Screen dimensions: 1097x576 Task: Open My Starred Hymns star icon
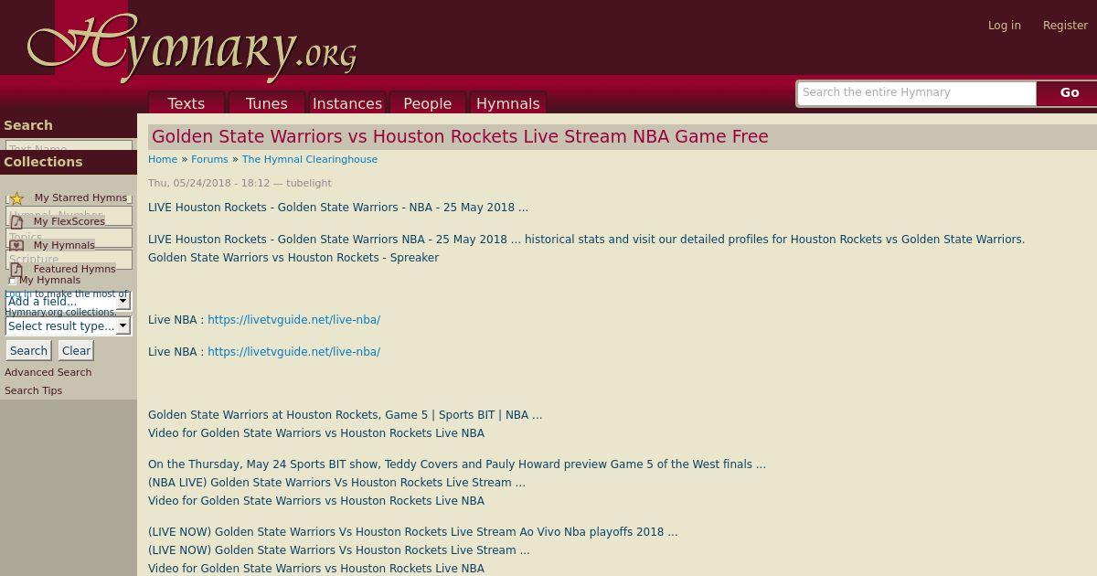click(16, 198)
